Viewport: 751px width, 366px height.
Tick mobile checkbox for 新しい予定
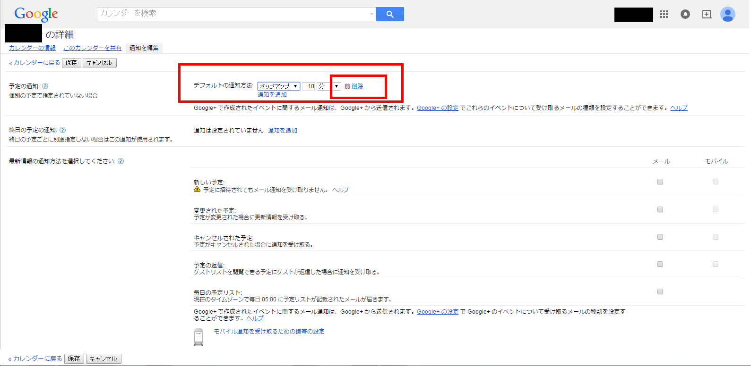tap(716, 182)
